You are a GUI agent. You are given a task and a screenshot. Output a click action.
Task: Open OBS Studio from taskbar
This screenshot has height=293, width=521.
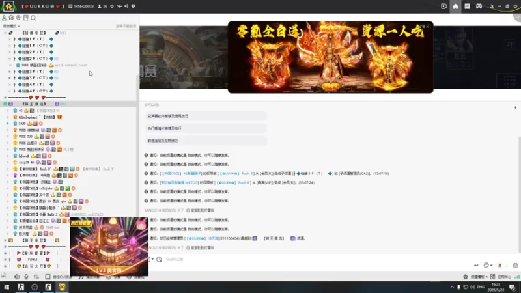(x=35, y=287)
